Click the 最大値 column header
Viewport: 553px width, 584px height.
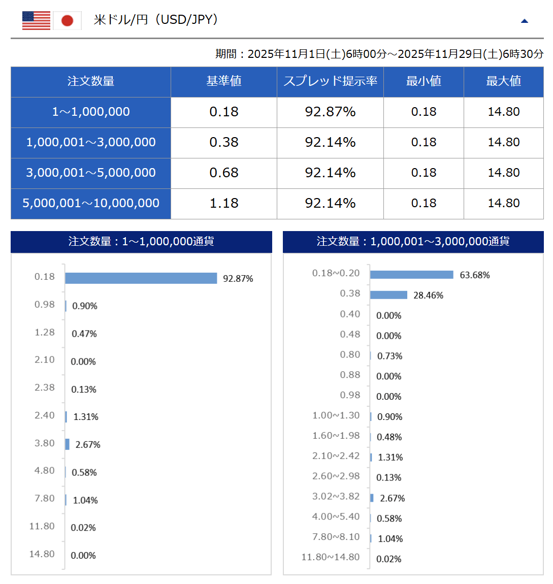point(503,81)
